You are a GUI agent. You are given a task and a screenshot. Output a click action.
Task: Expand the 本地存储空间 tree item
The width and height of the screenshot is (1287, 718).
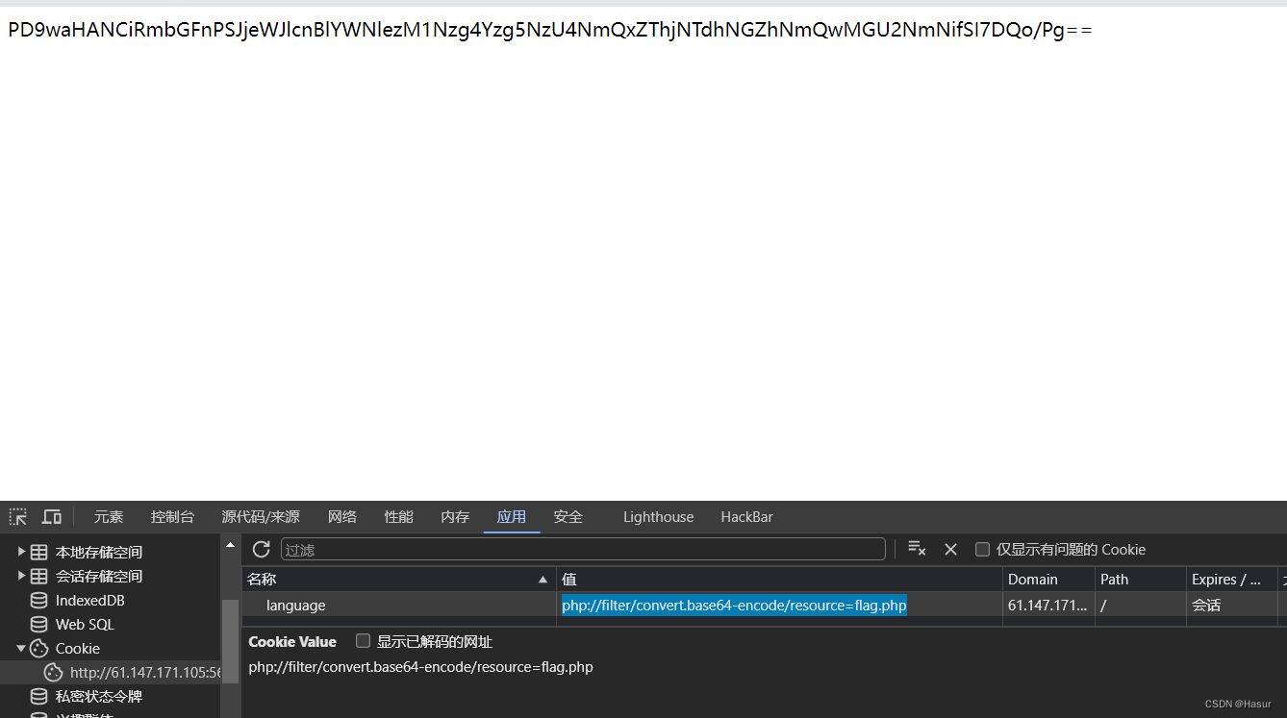21,551
